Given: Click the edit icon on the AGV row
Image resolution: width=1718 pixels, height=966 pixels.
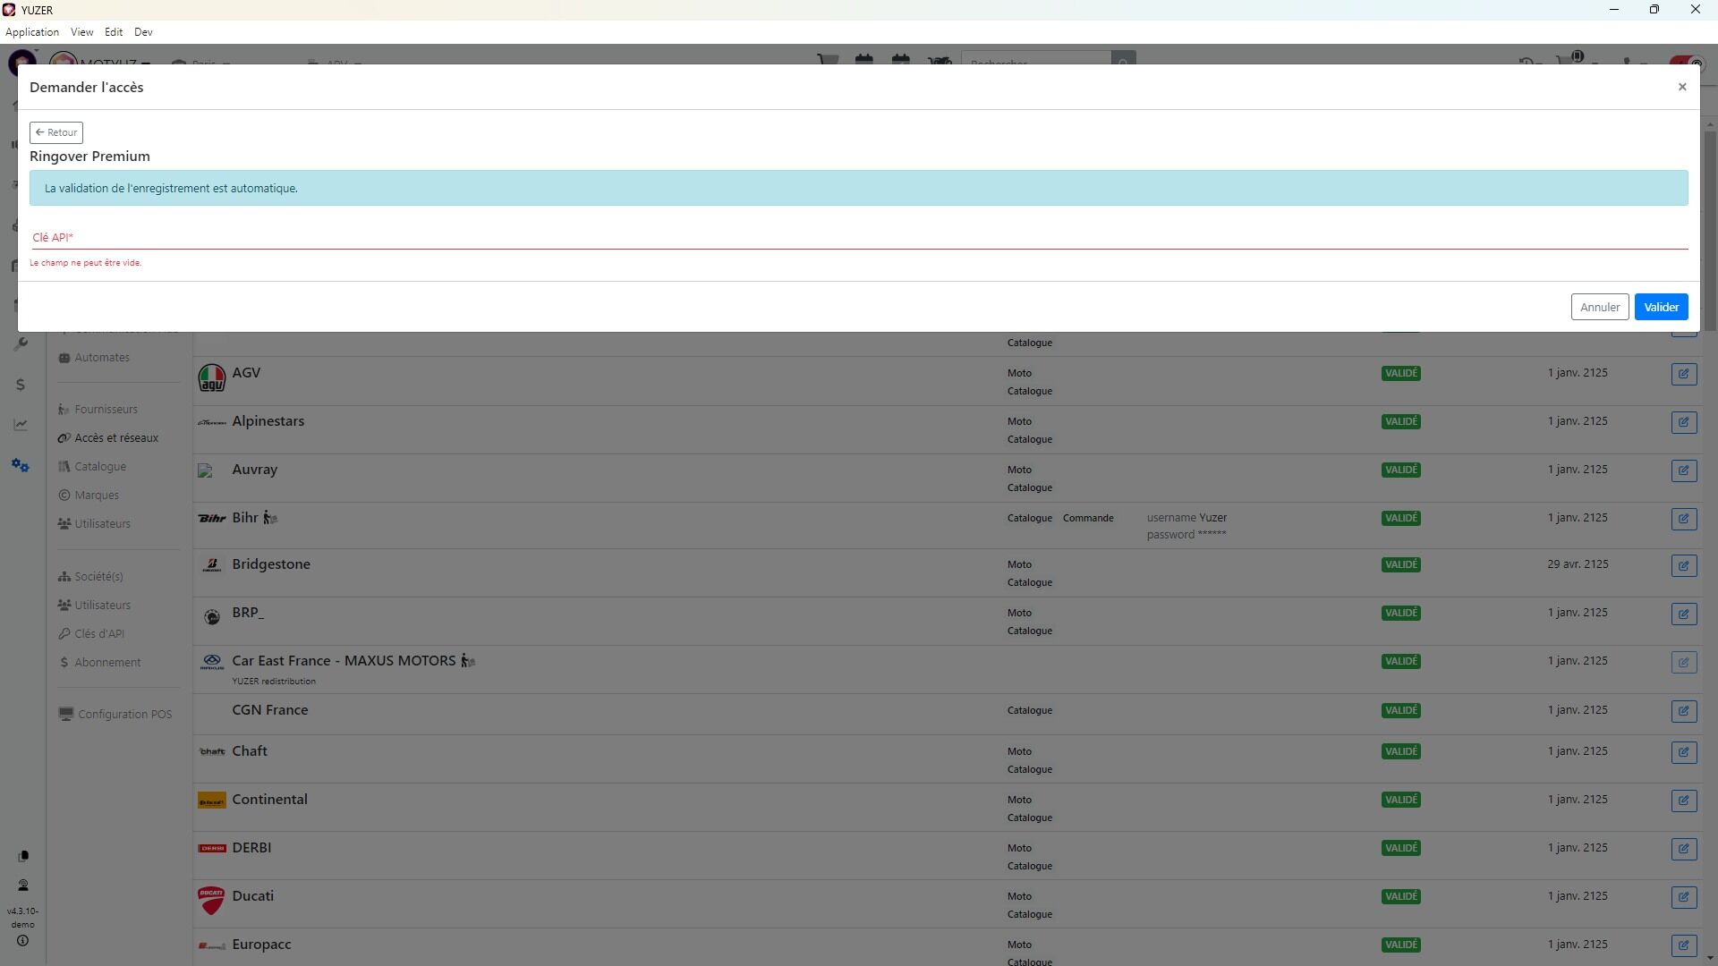Looking at the screenshot, I should (x=1683, y=374).
